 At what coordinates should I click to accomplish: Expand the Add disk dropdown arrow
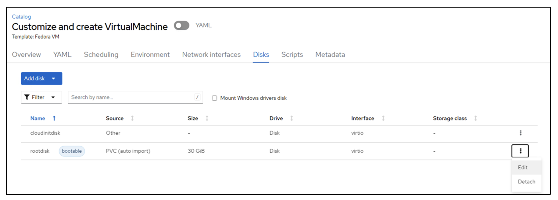pos(54,78)
